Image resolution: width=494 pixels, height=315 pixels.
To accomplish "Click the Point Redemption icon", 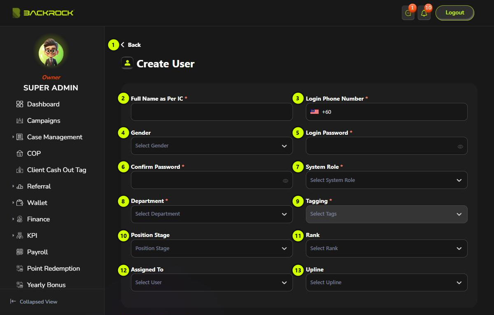I will point(19,269).
